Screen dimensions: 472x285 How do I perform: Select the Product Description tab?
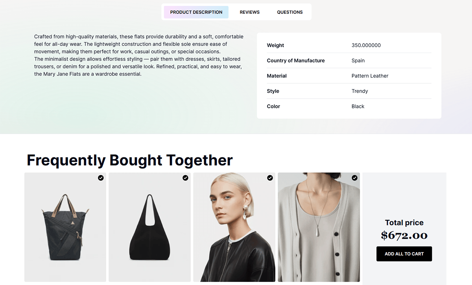tap(196, 12)
